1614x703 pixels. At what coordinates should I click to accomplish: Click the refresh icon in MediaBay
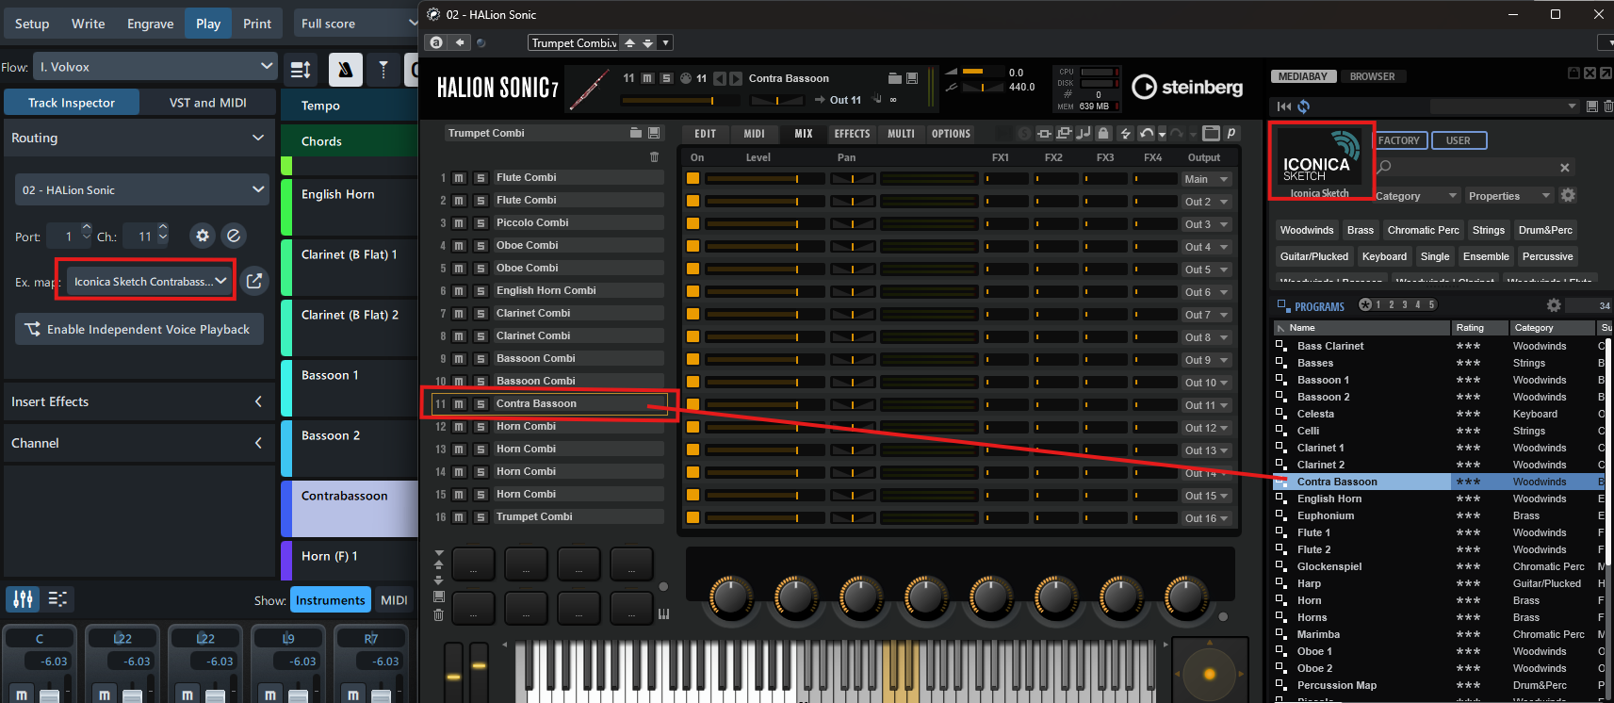coord(1304,106)
